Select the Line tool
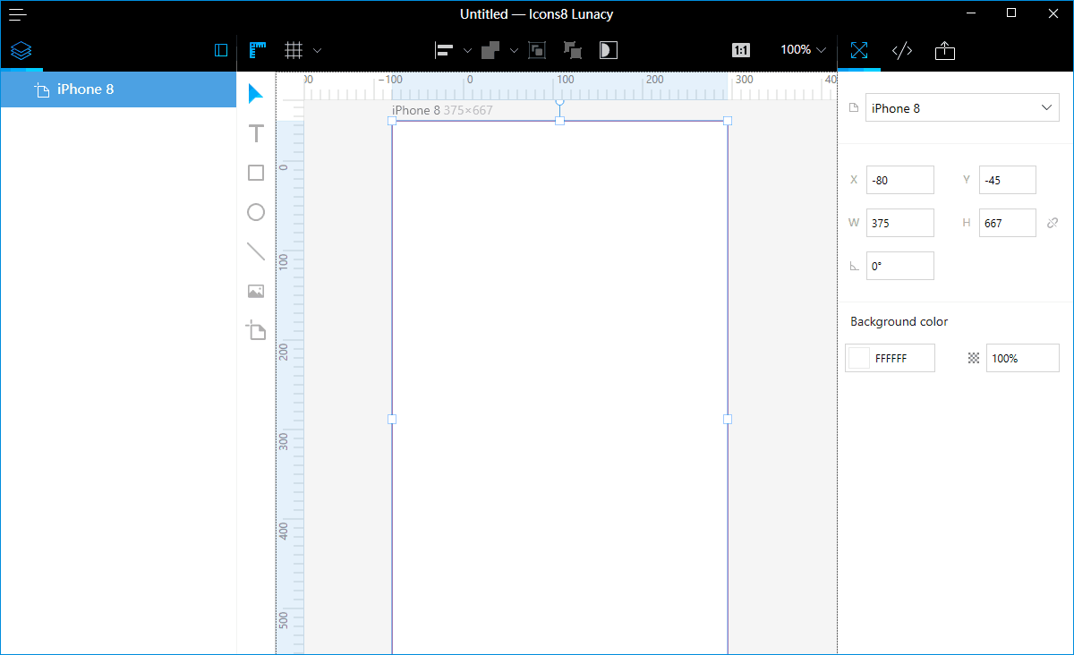1074x655 pixels. click(x=256, y=251)
